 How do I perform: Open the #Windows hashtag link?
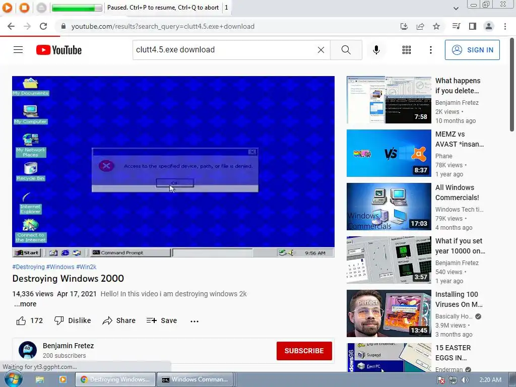(x=60, y=267)
